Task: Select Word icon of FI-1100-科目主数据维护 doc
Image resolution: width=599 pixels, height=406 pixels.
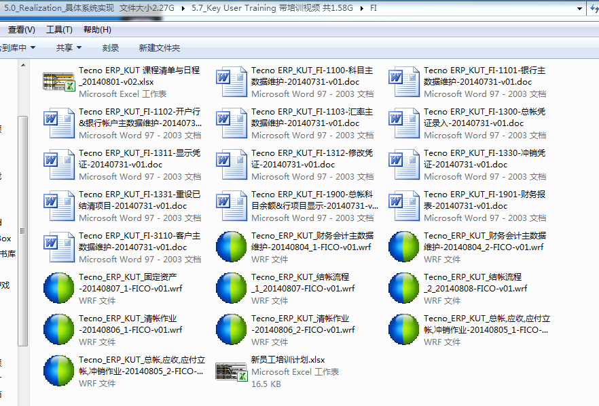Action: pos(232,82)
